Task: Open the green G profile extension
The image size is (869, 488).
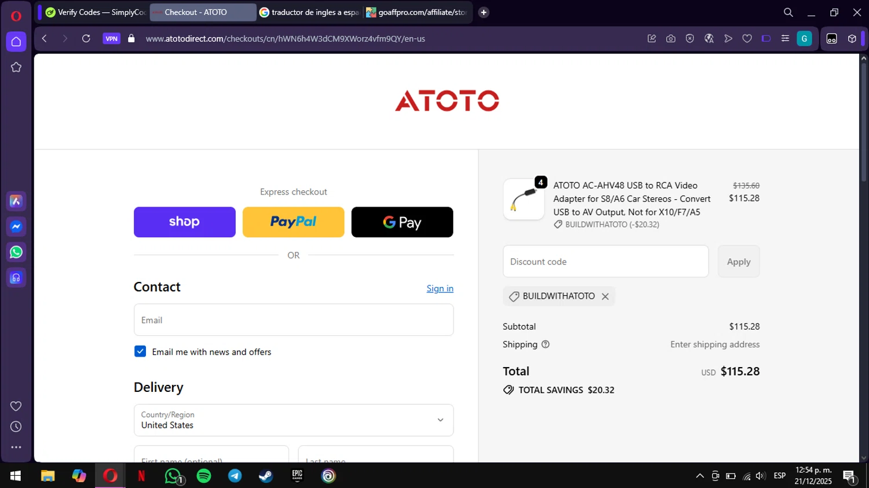Action: click(x=805, y=39)
